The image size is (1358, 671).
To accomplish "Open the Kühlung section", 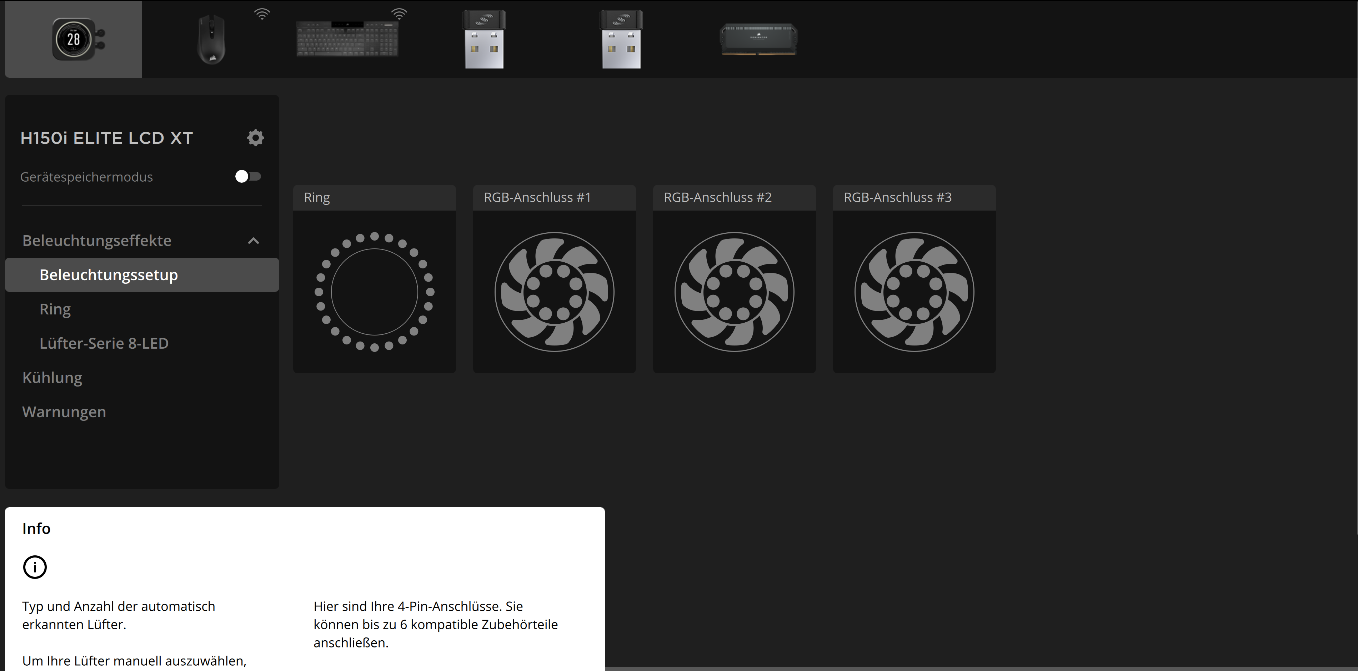I will click(x=52, y=377).
